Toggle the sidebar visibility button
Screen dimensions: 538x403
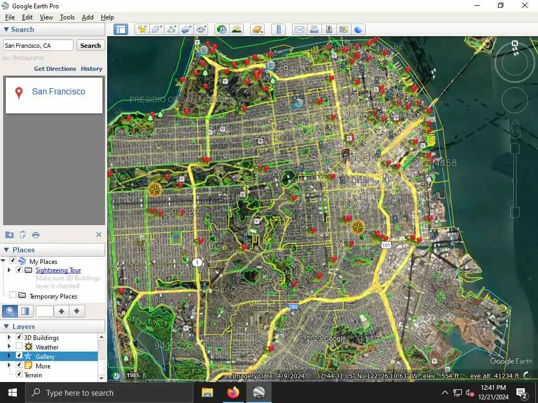coord(121,29)
